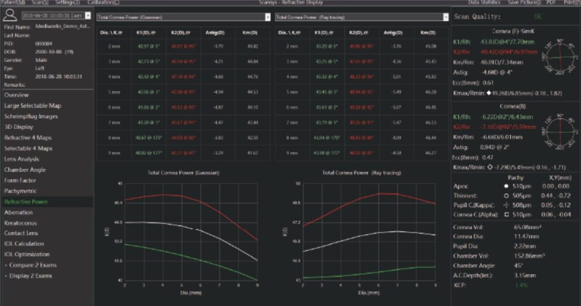Open the Patient menu
581x306 pixels.
[11, 3]
